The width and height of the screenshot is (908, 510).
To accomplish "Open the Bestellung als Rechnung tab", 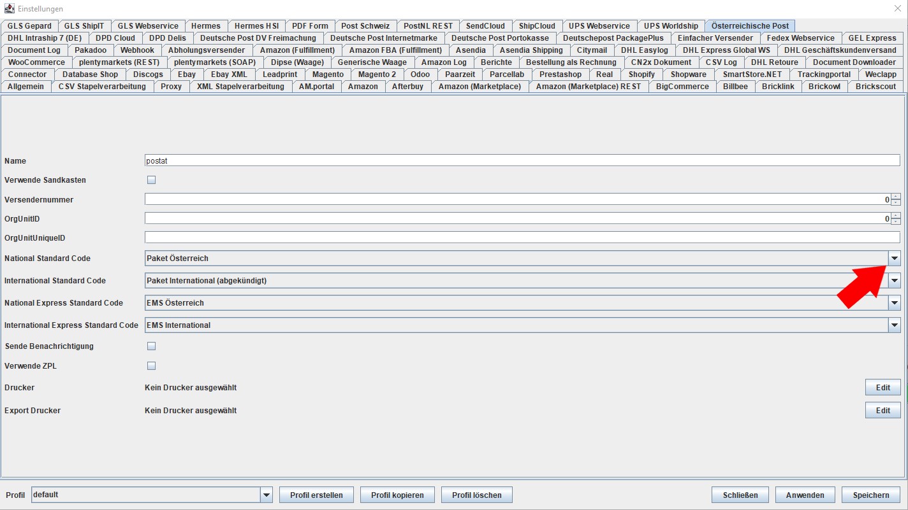I will (x=571, y=62).
